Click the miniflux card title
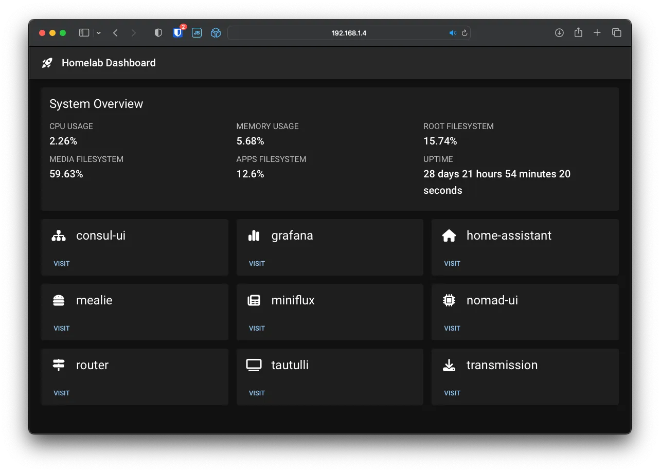This screenshot has height=472, width=660. tap(293, 300)
